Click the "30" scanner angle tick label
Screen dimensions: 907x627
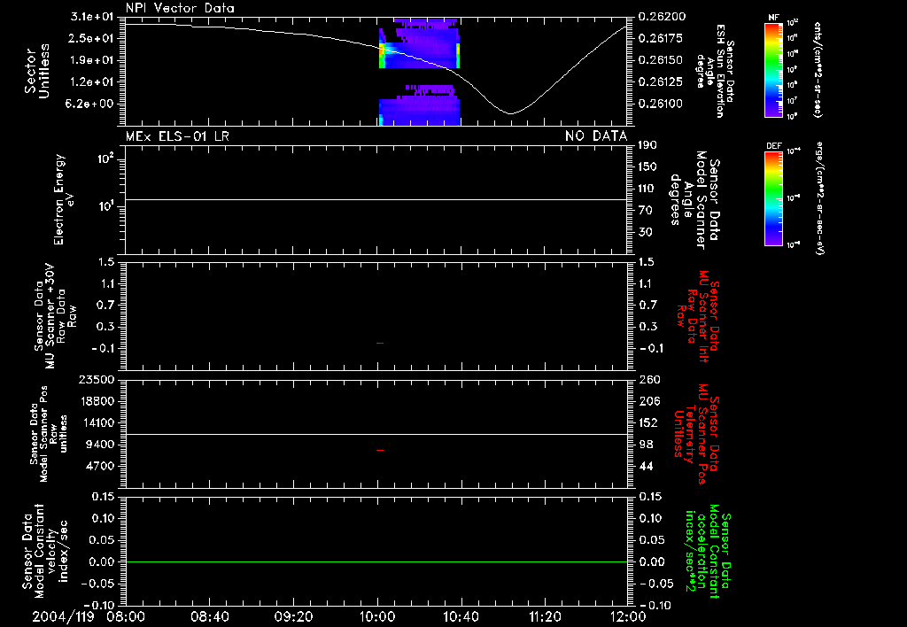click(646, 233)
